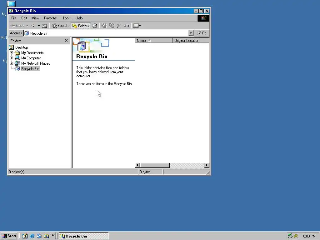Open the Favorites menu
The image size is (320, 240).
click(51, 18)
